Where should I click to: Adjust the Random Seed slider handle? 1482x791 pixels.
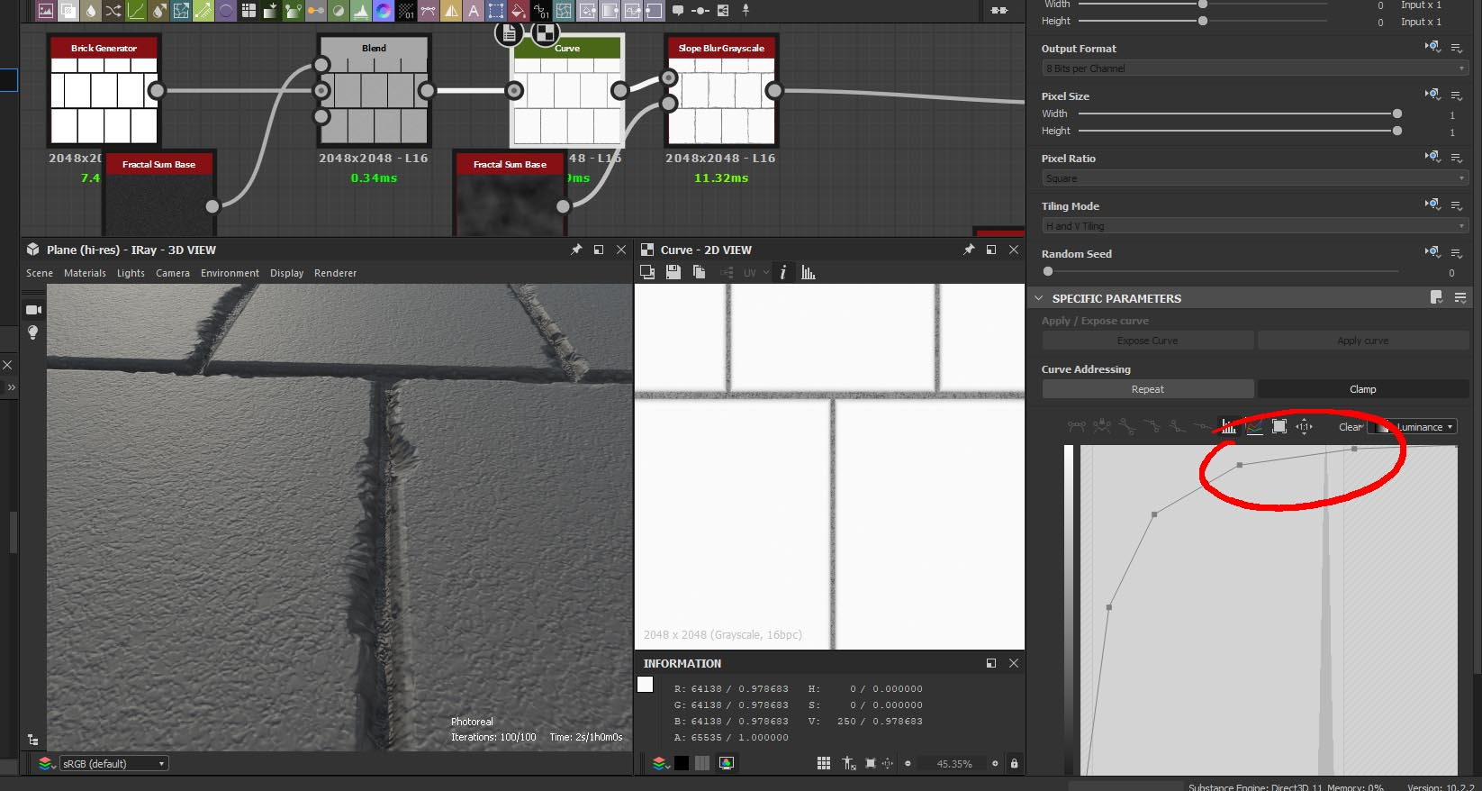pyautogui.click(x=1047, y=271)
